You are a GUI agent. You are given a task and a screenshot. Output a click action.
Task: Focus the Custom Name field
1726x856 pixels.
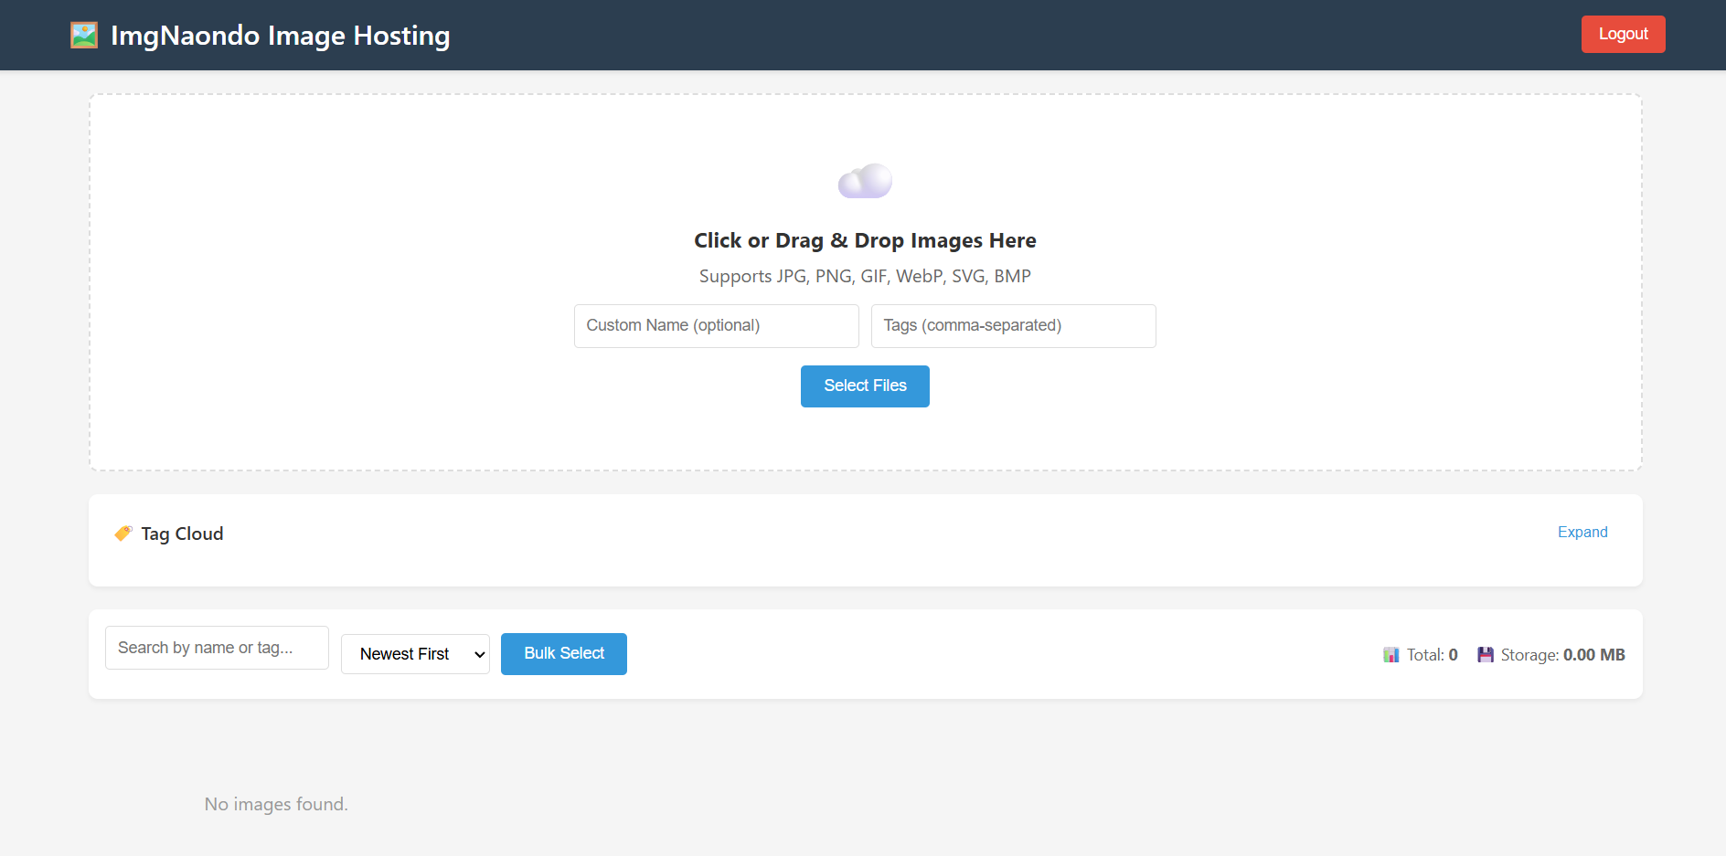[717, 326]
